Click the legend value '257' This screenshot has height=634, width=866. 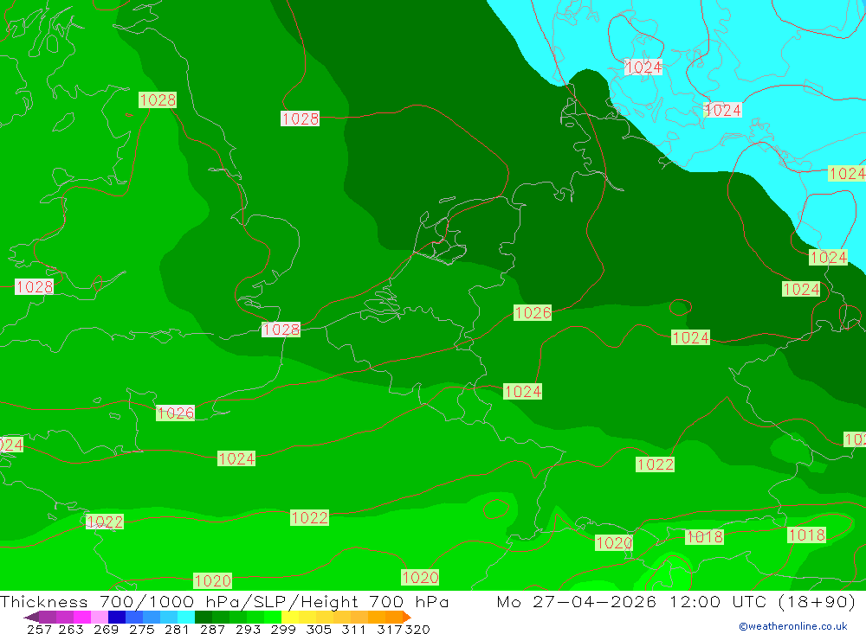[39, 629]
